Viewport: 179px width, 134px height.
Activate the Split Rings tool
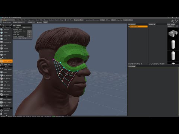(6, 85)
